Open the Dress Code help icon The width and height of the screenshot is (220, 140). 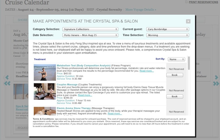[24, 55]
